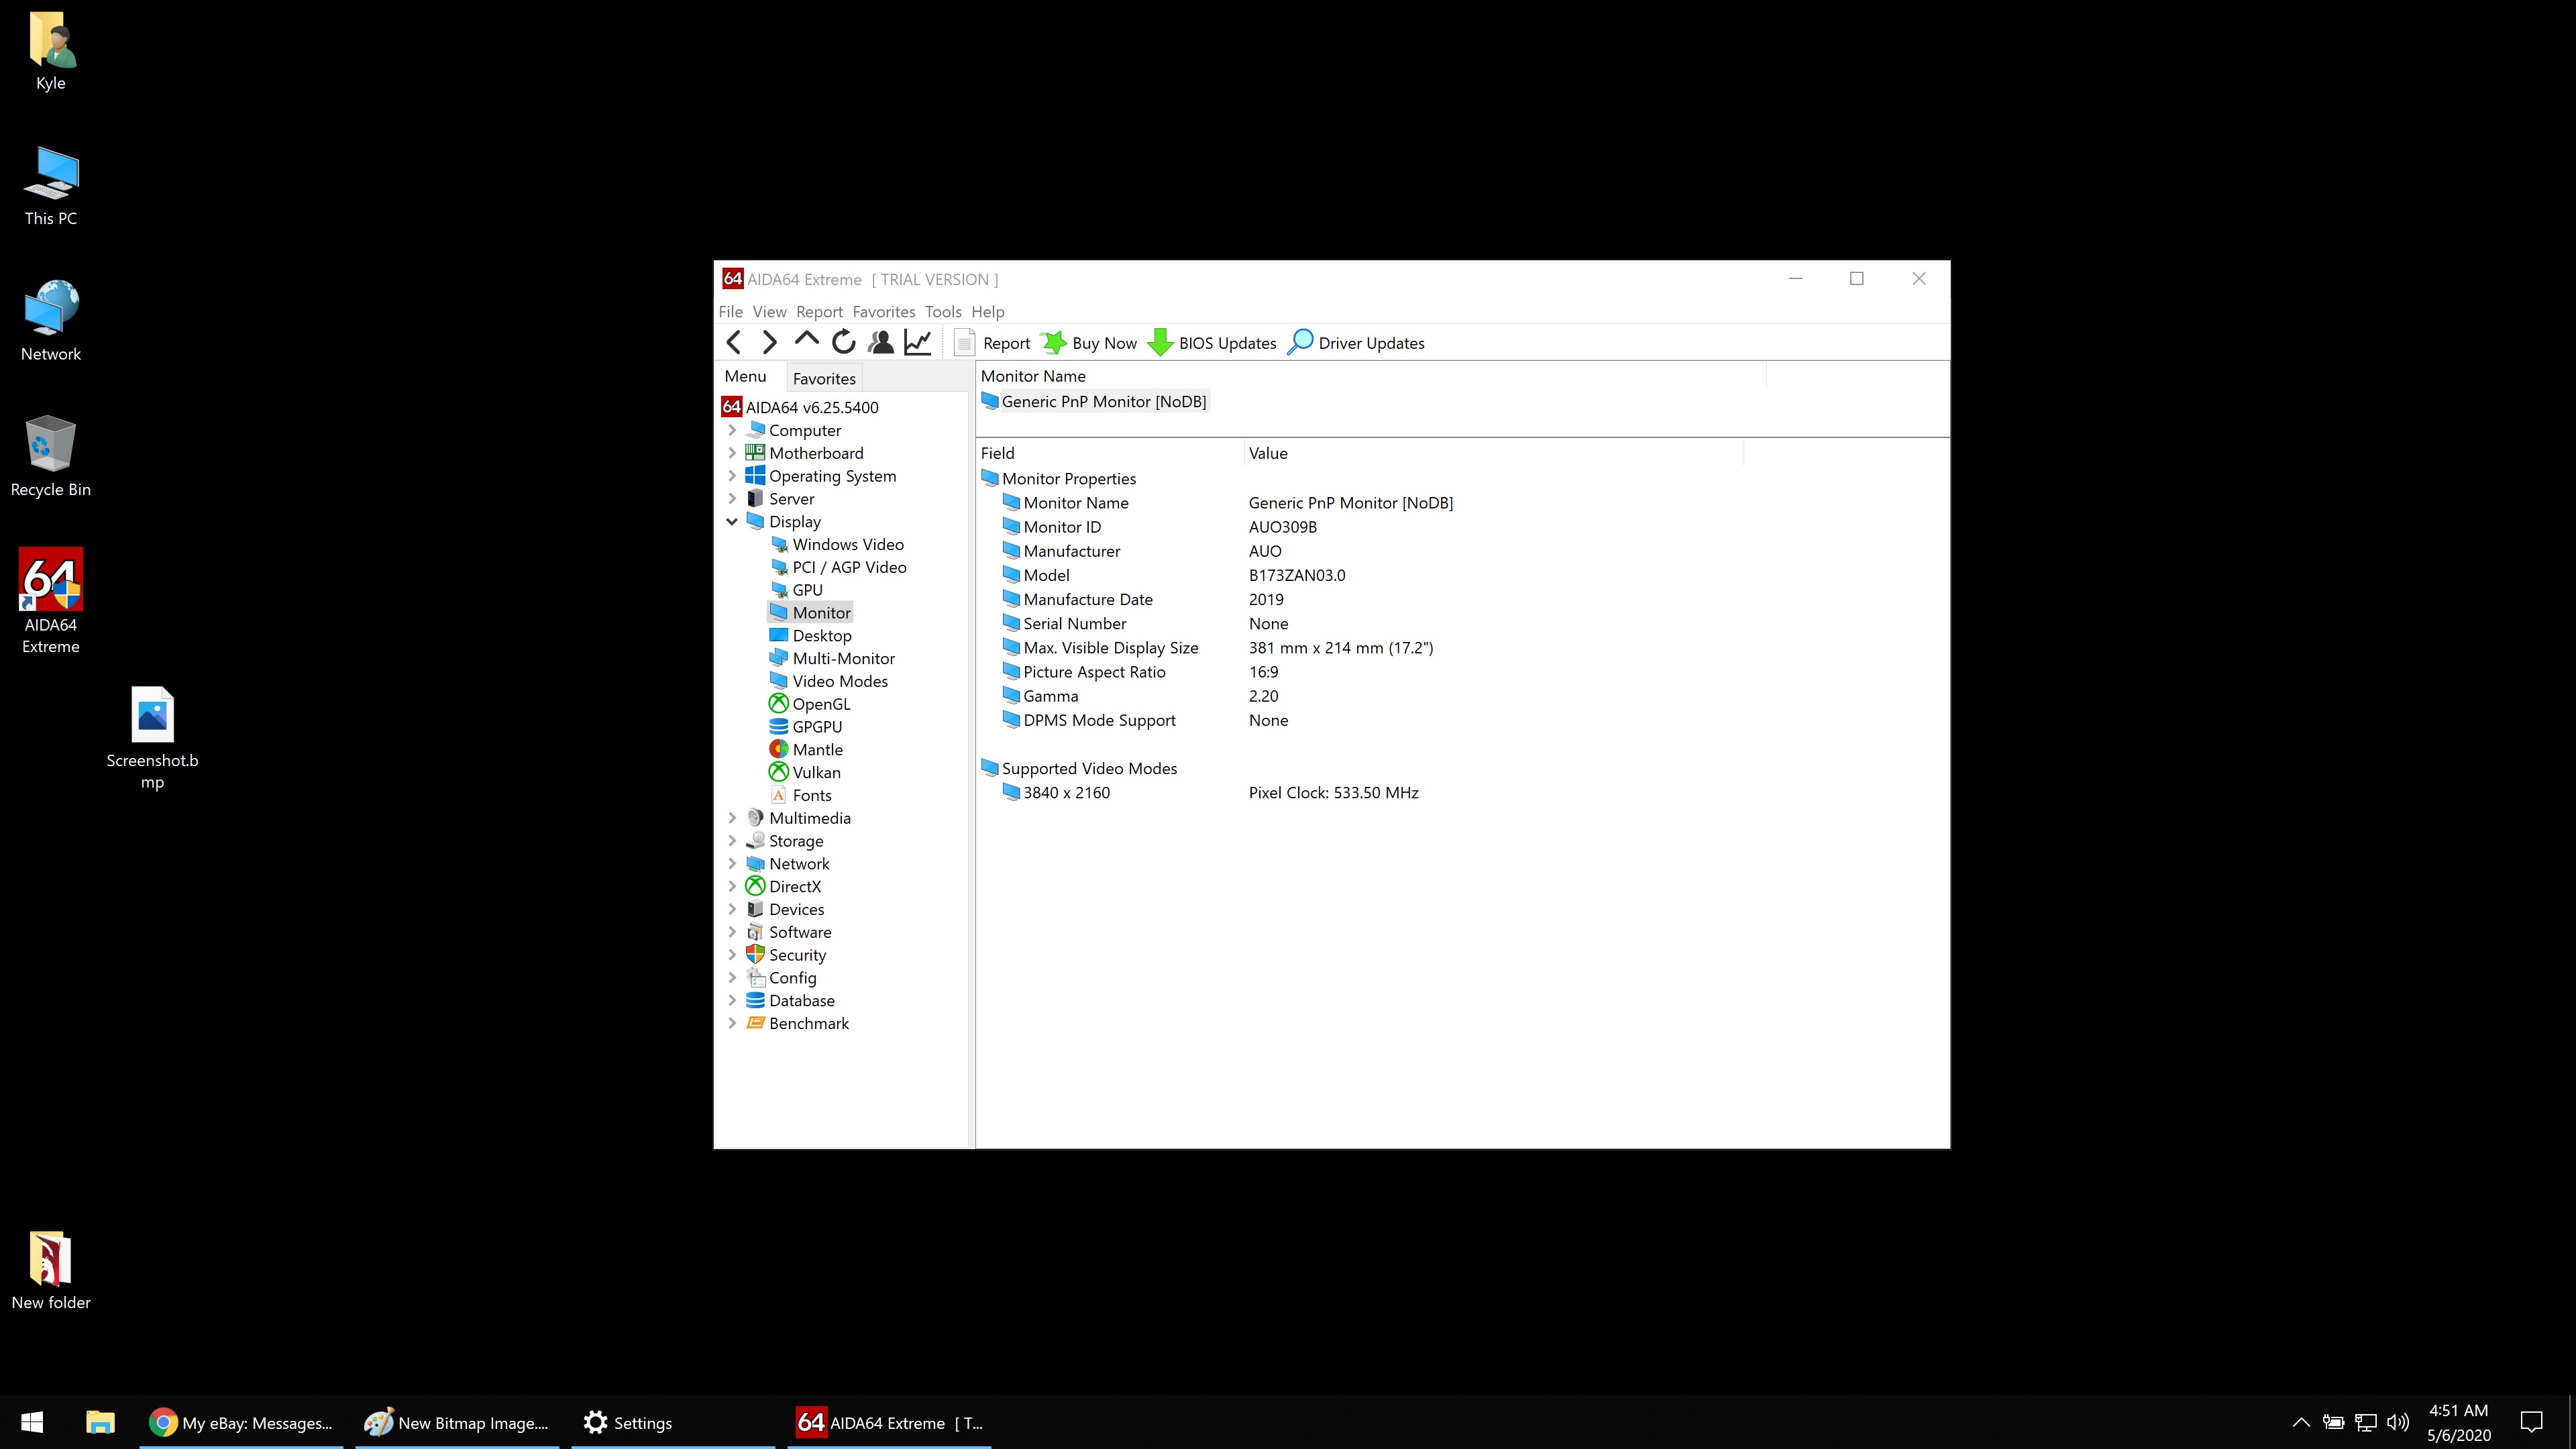Click the Model value B173ZAN03.0
Image resolution: width=2576 pixels, height=1449 pixels.
point(1297,576)
